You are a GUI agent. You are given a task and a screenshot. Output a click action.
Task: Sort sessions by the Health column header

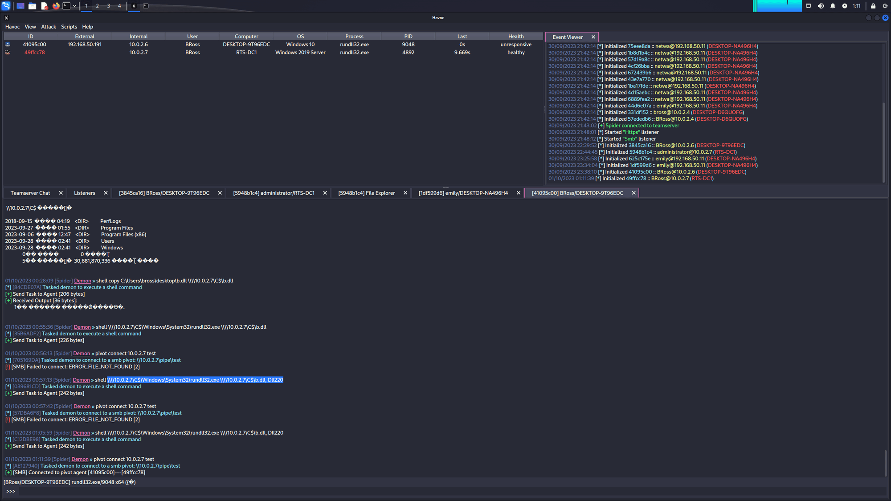516,37
